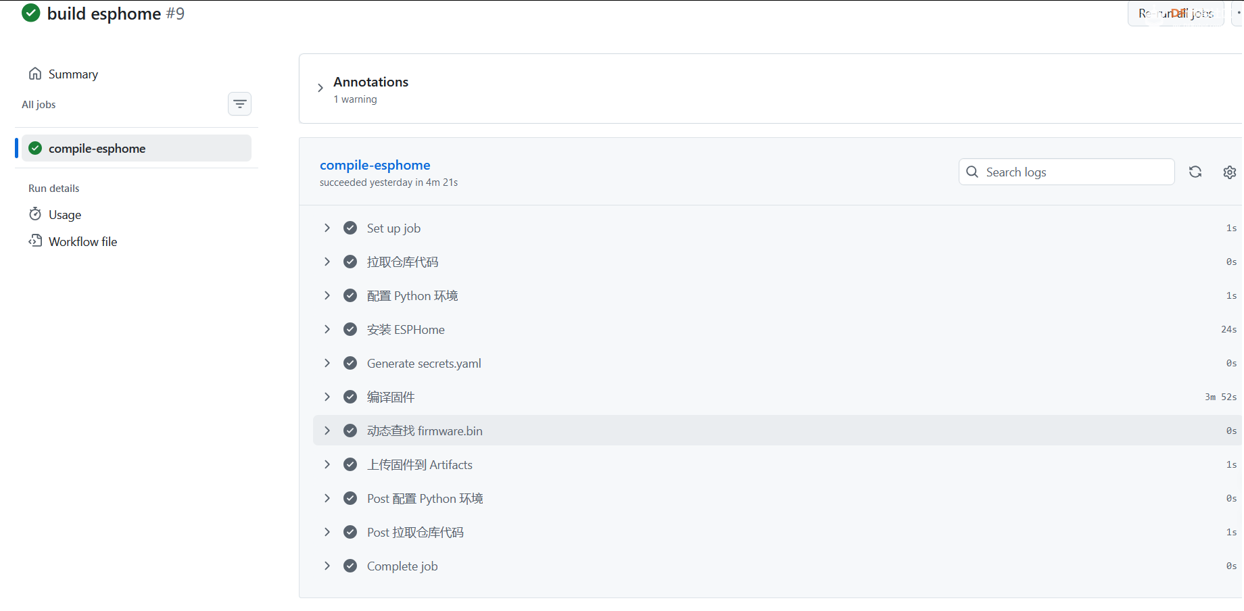Expand the Complete job step
1244x611 pixels.
point(327,566)
